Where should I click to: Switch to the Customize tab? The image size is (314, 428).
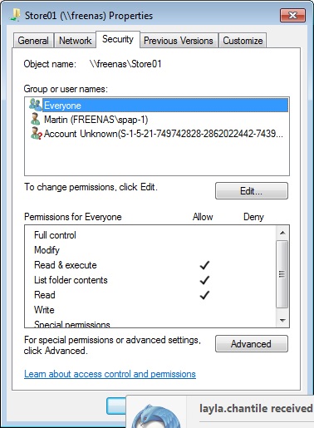point(243,41)
